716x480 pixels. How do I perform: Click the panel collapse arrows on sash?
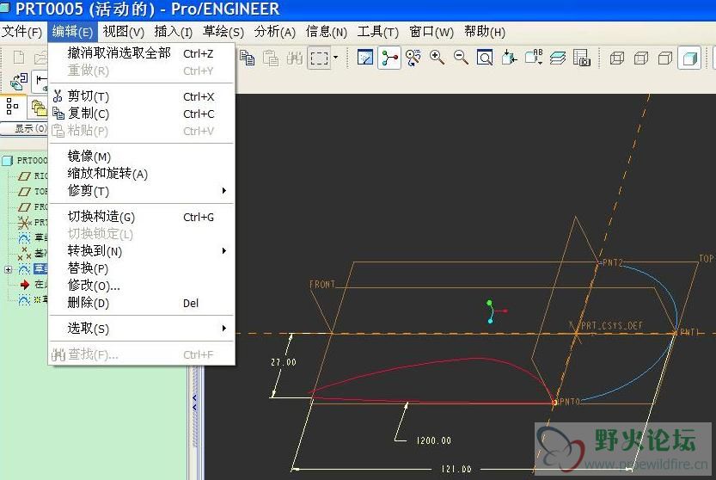coord(195,403)
